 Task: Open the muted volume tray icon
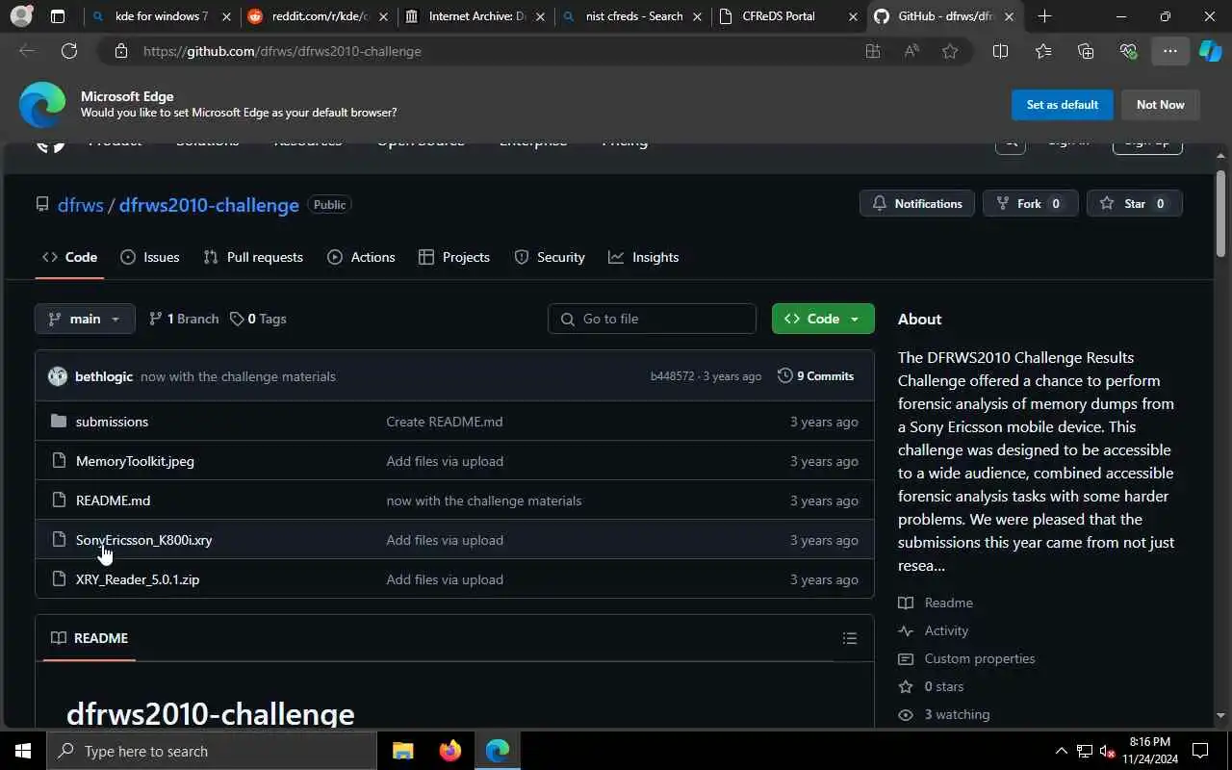(x=1108, y=751)
